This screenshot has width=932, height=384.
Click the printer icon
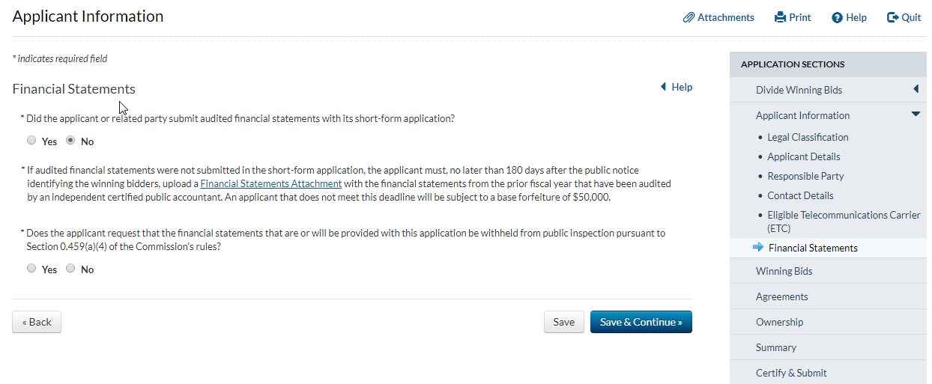(x=780, y=17)
